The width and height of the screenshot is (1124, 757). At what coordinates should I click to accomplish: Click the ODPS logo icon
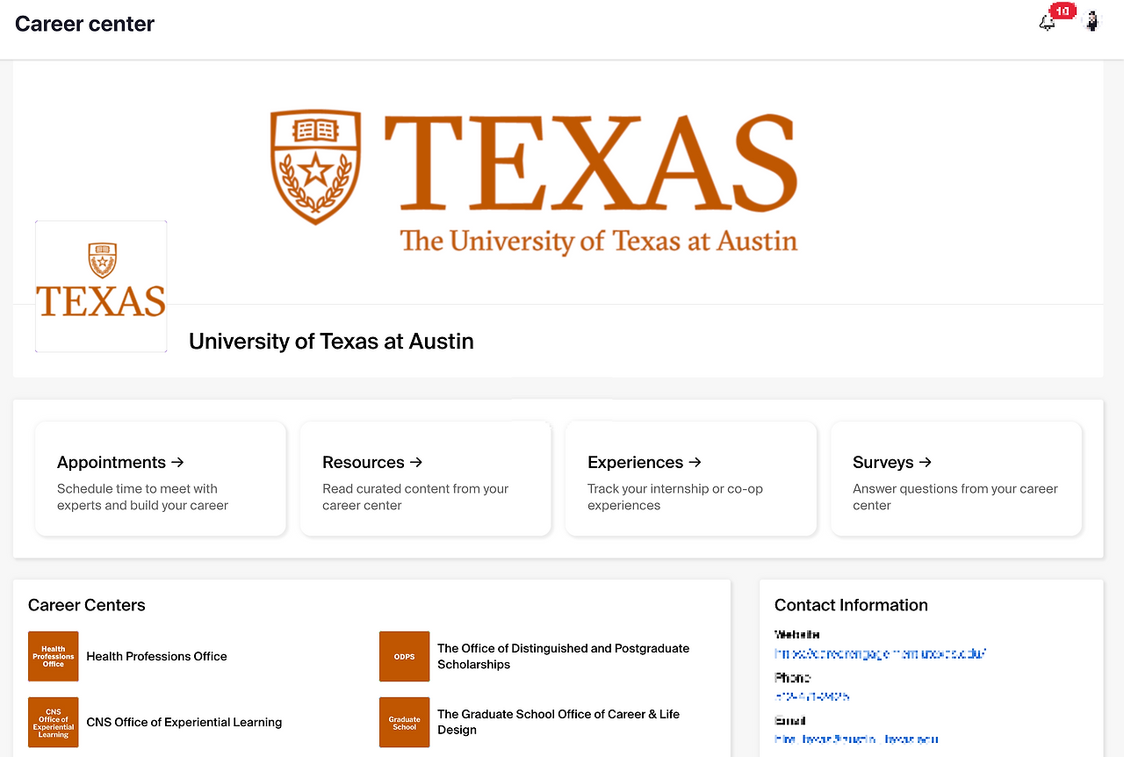point(405,656)
